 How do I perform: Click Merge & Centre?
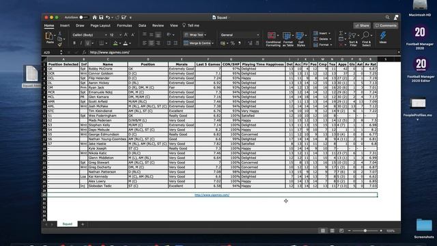click(x=198, y=43)
